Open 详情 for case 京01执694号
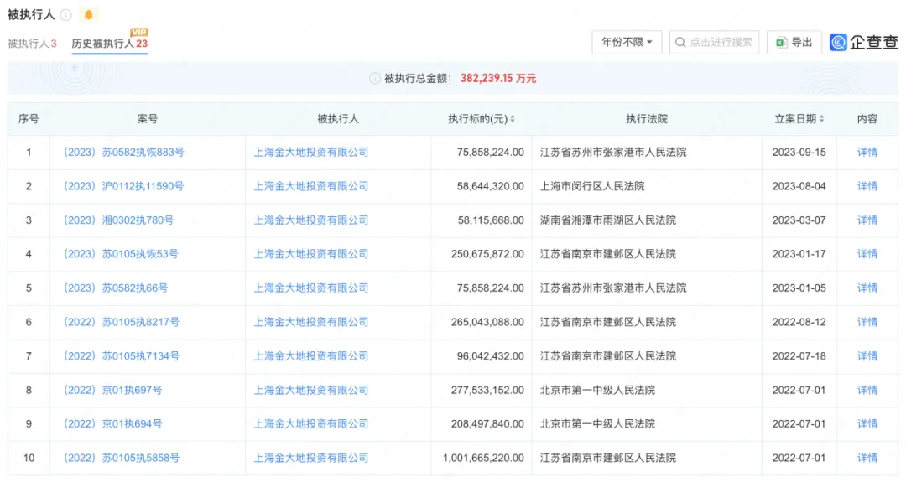The width and height of the screenshot is (906, 482). [867, 423]
